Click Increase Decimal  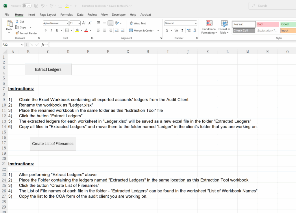click(x=188, y=30)
